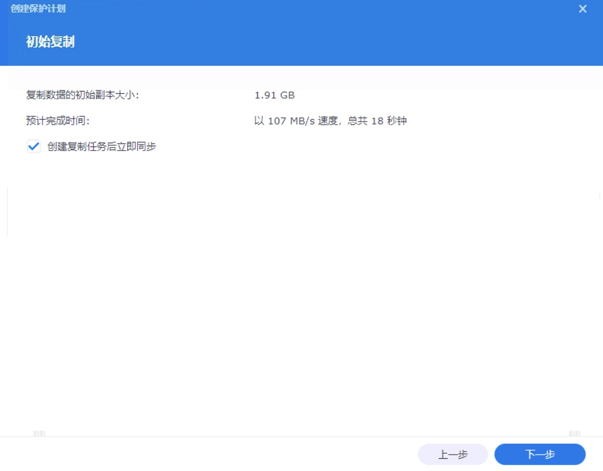The width and height of the screenshot is (603, 471).
Task: Click the 创建保护计划 window title
Action: (x=38, y=9)
